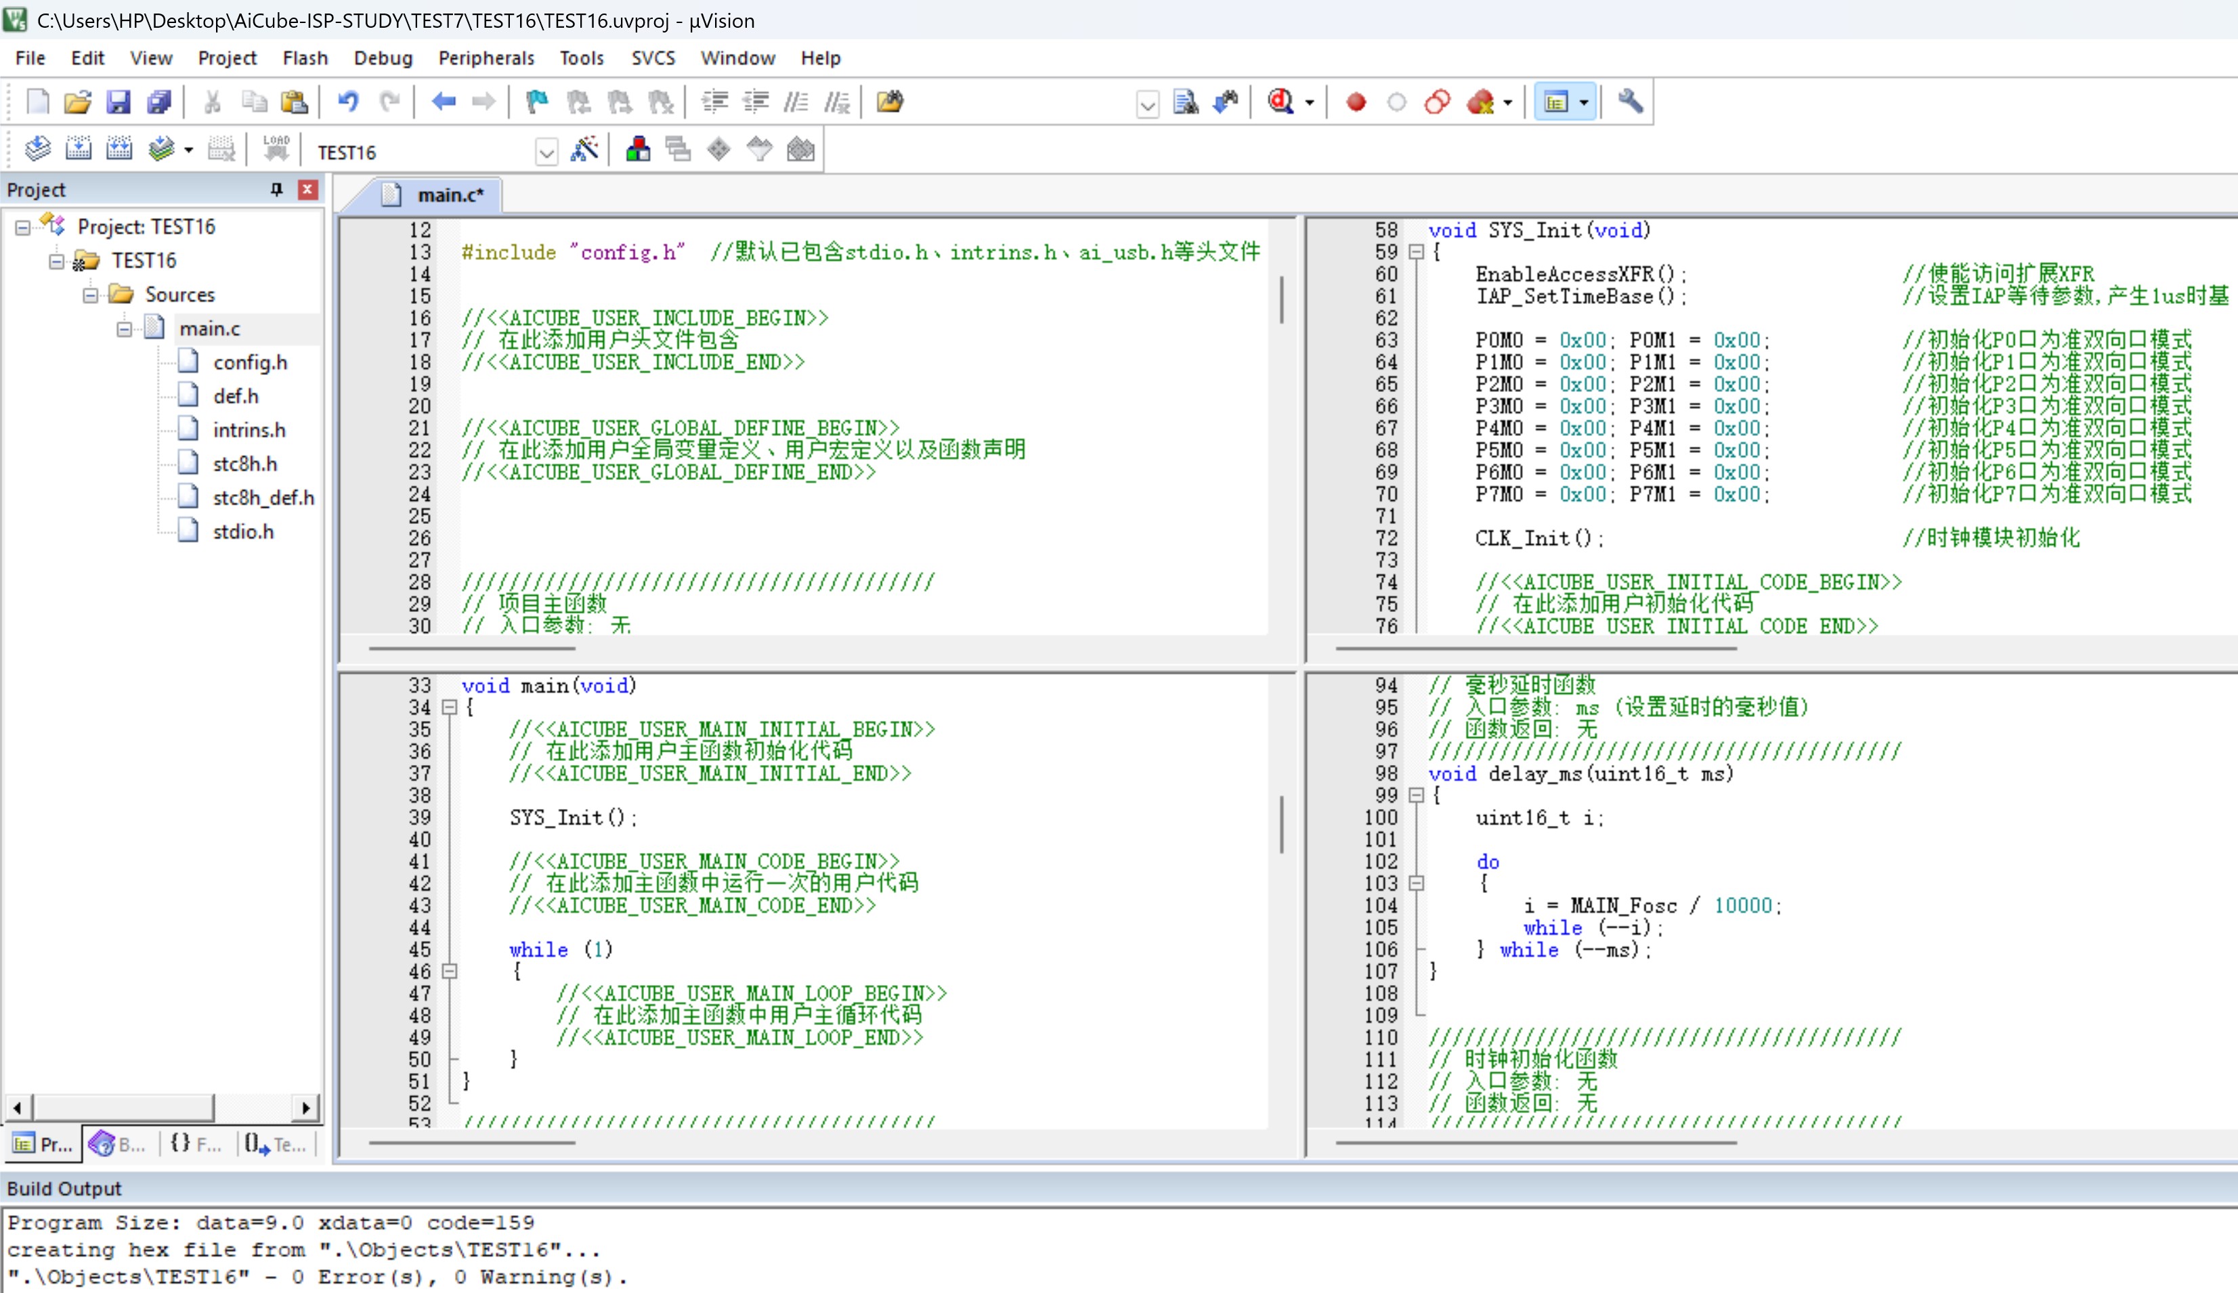The height and width of the screenshot is (1293, 2238).
Task: Open the Project menu
Action: click(226, 58)
